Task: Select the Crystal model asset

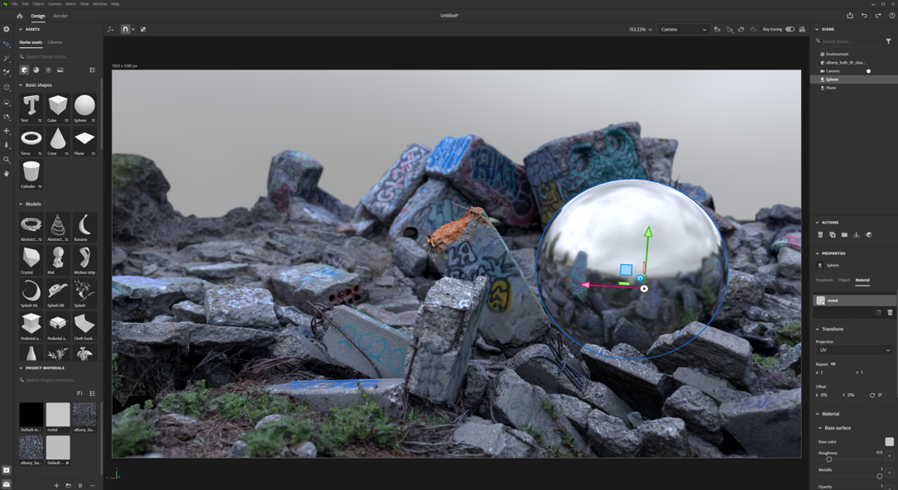Action: pos(31,258)
